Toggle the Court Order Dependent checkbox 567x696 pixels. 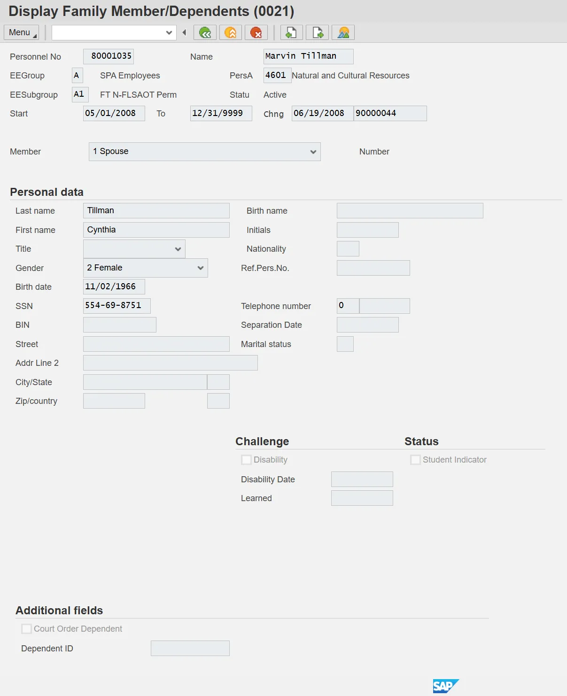click(26, 629)
